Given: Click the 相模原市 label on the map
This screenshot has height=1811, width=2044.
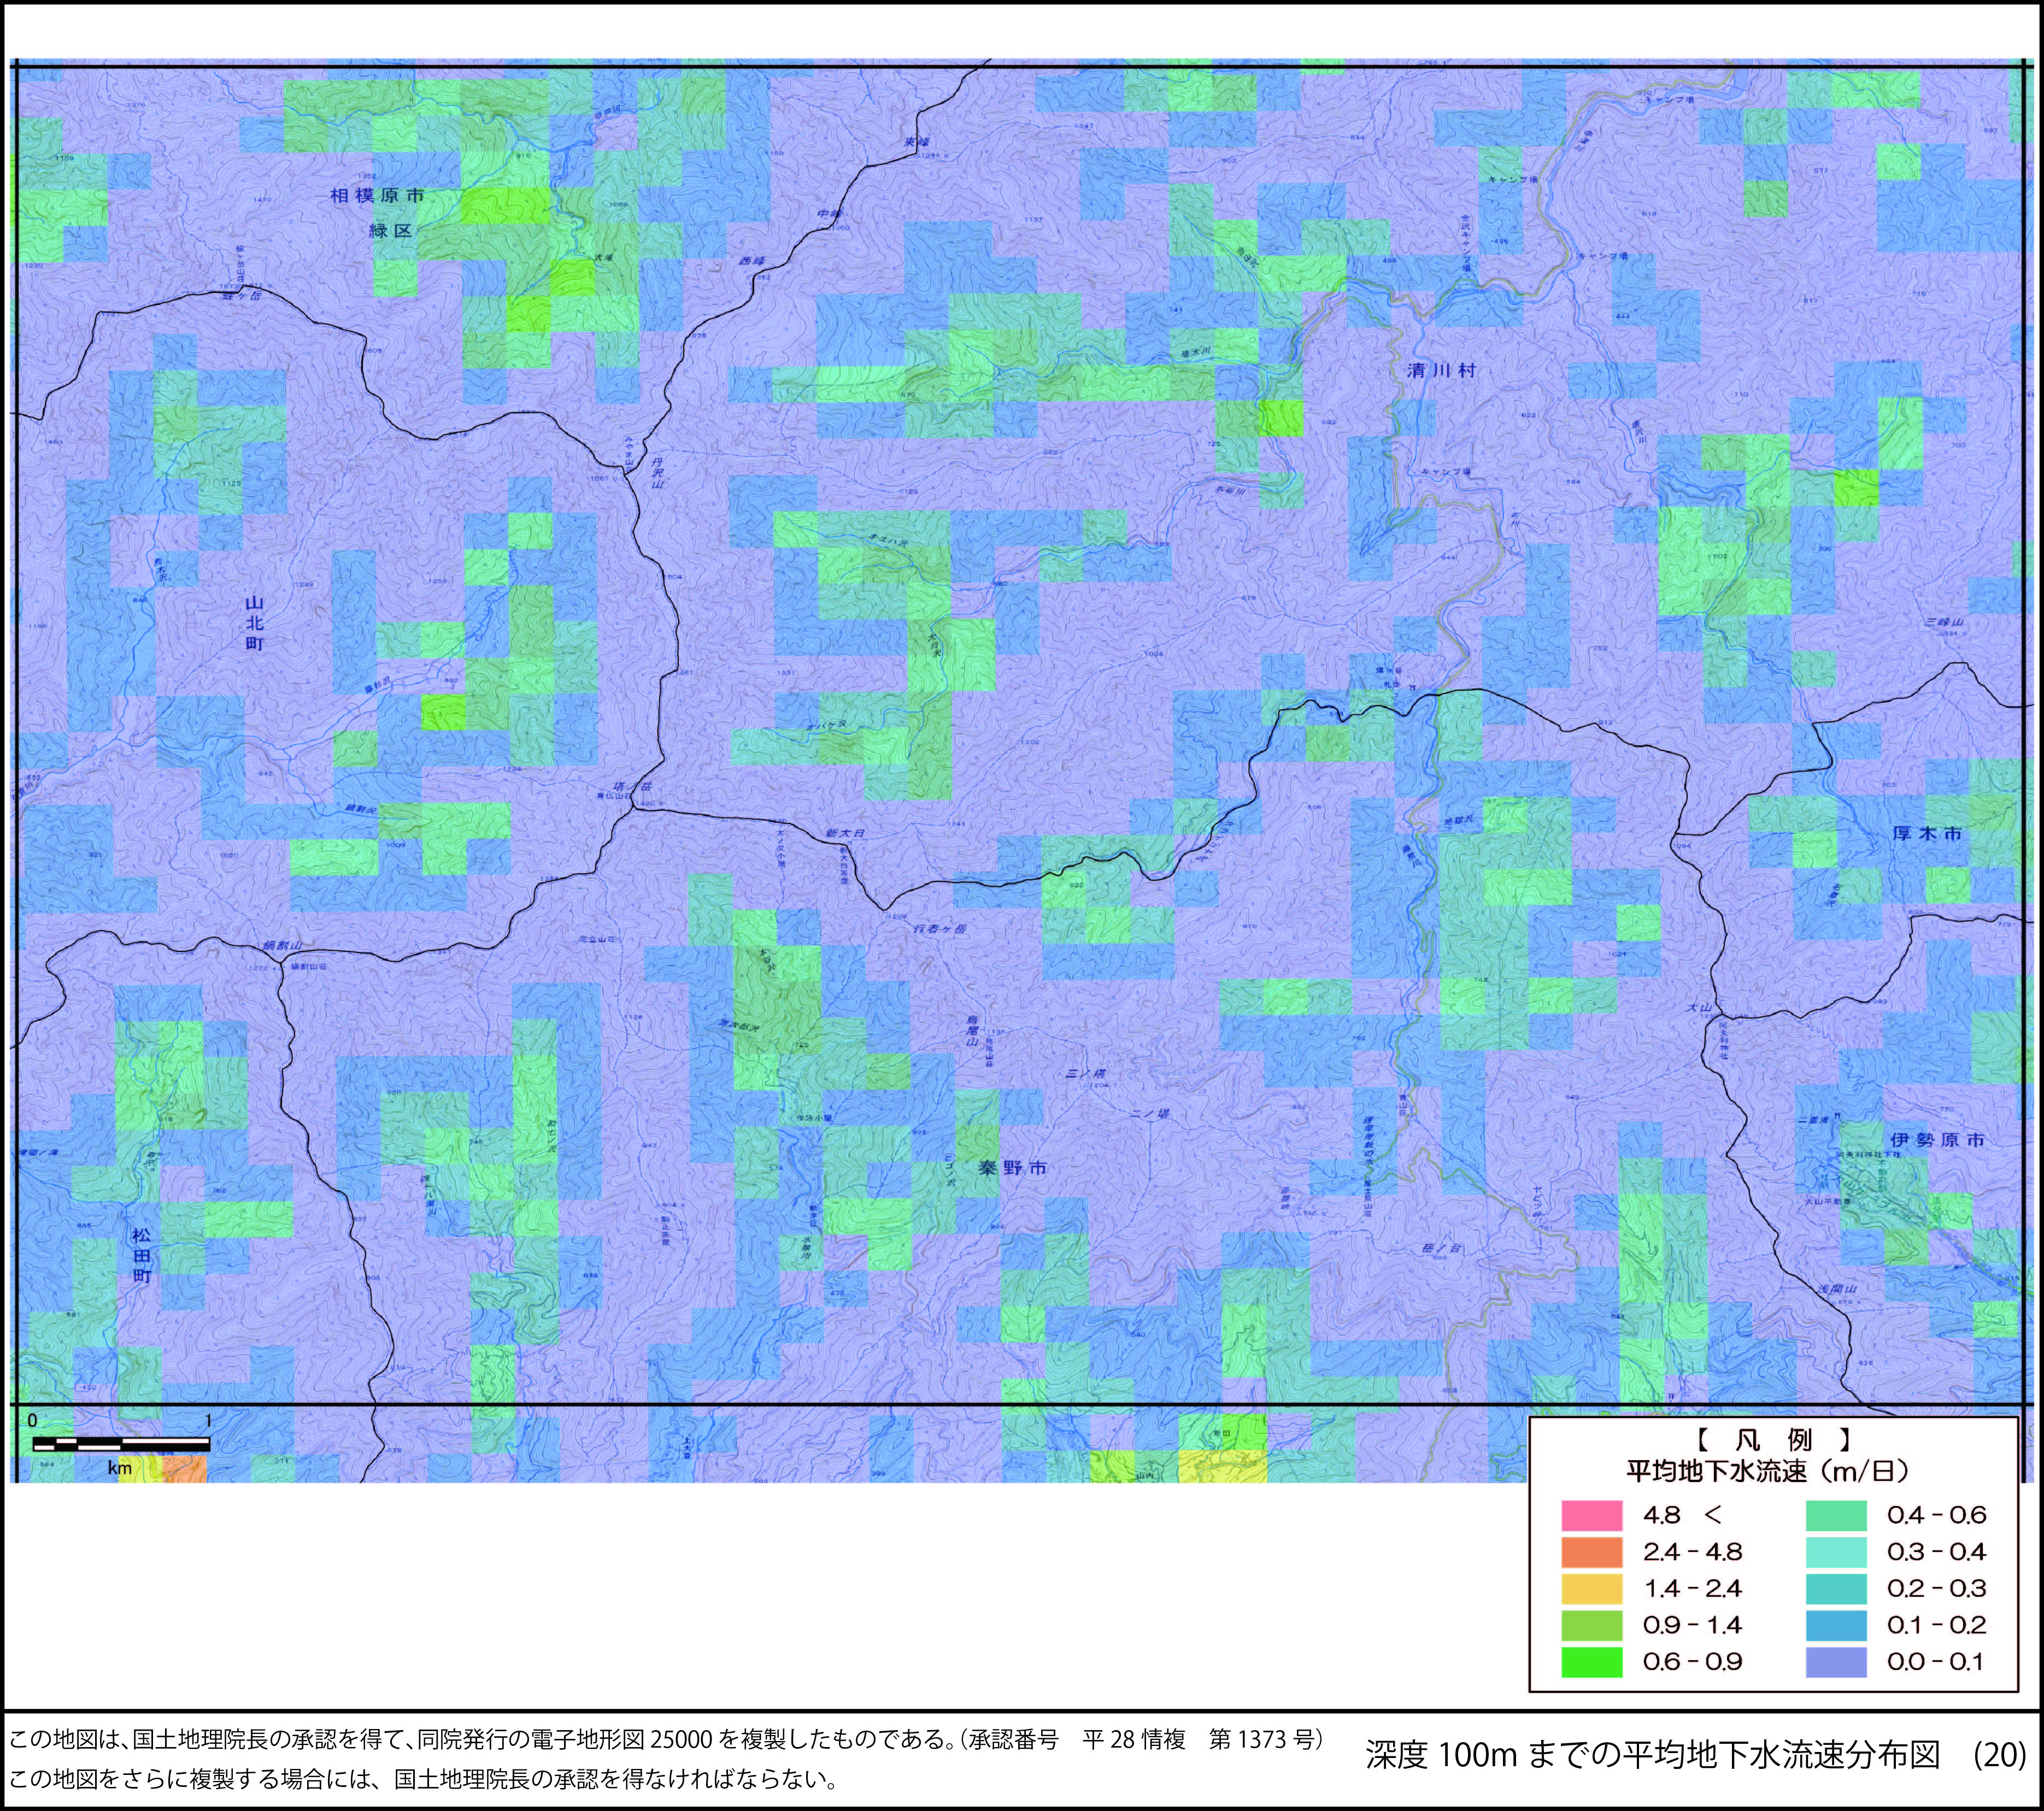Looking at the screenshot, I should [377, 196].
